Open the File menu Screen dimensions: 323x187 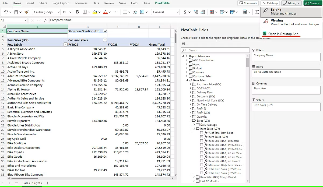[5, 3]
